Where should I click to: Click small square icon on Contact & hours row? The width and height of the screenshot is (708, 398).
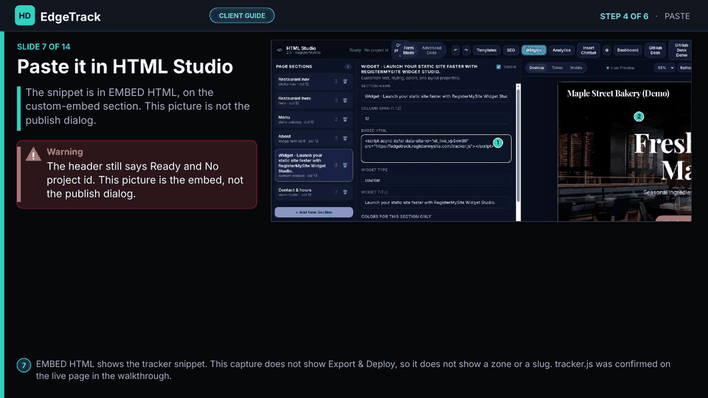pos(336,192)
